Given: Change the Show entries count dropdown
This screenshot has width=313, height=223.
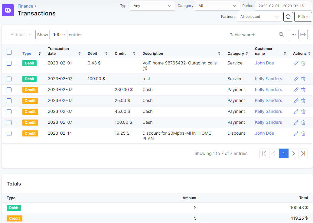Looking at the screenshot, I should point(58,34).
